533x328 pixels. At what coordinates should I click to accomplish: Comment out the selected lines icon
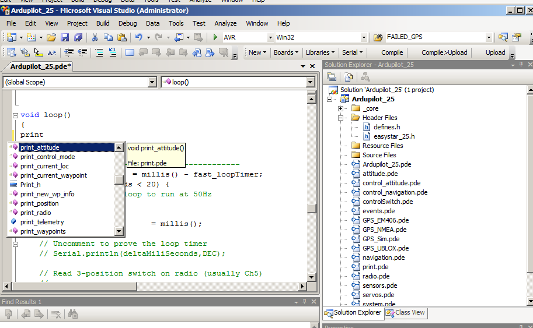(99, 52)
